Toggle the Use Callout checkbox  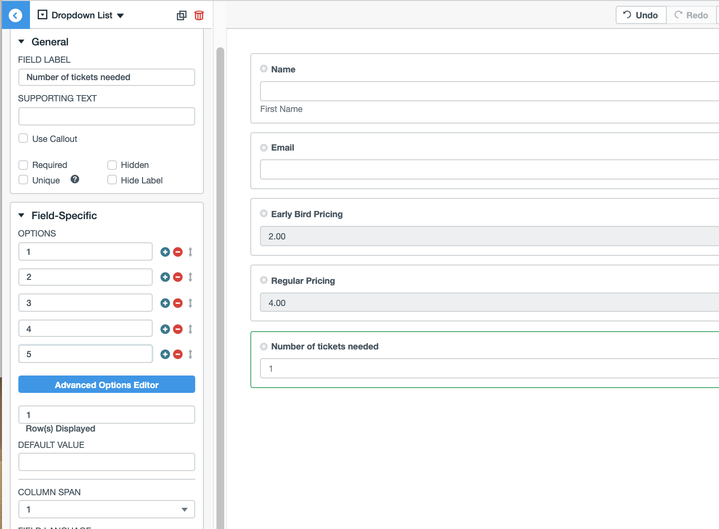pyautogui.click(x=23, y=138)
